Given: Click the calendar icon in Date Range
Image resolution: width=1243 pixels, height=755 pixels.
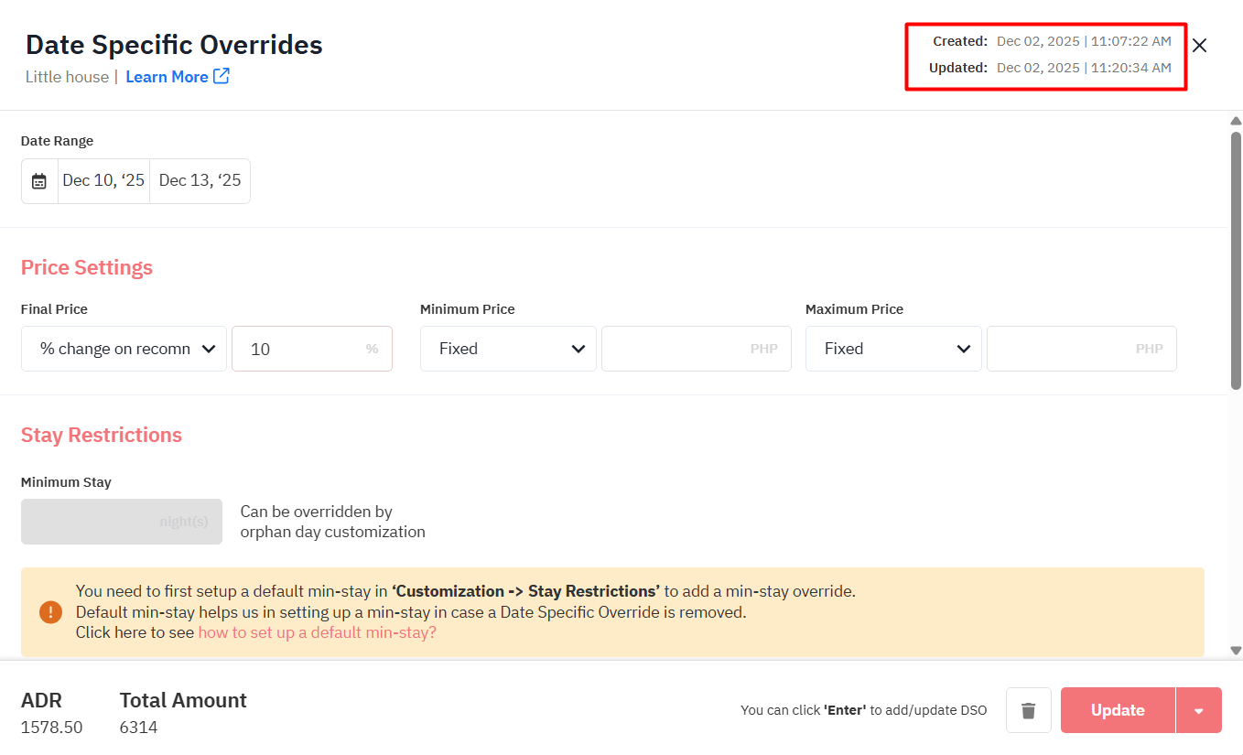Looking at the screenshot, I should [x=39, y=181].
